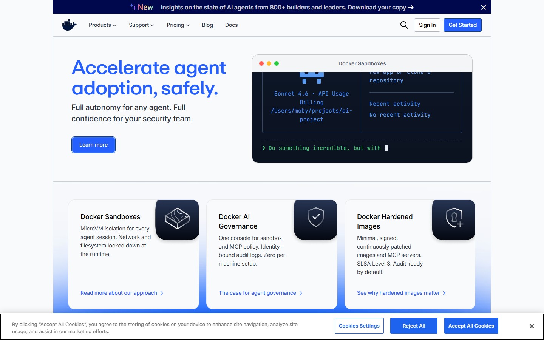Image resolution: width=544 pixels, height=340 pixels.
Task: Click Reject All cookies button
Action: pyautogui.click(x=414, y=326)
